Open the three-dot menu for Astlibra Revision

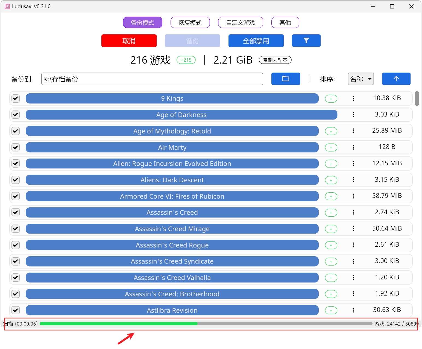353,310
